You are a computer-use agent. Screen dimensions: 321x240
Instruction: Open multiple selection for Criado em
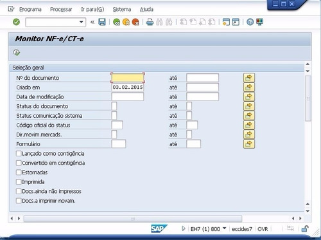tap(249, 87)
